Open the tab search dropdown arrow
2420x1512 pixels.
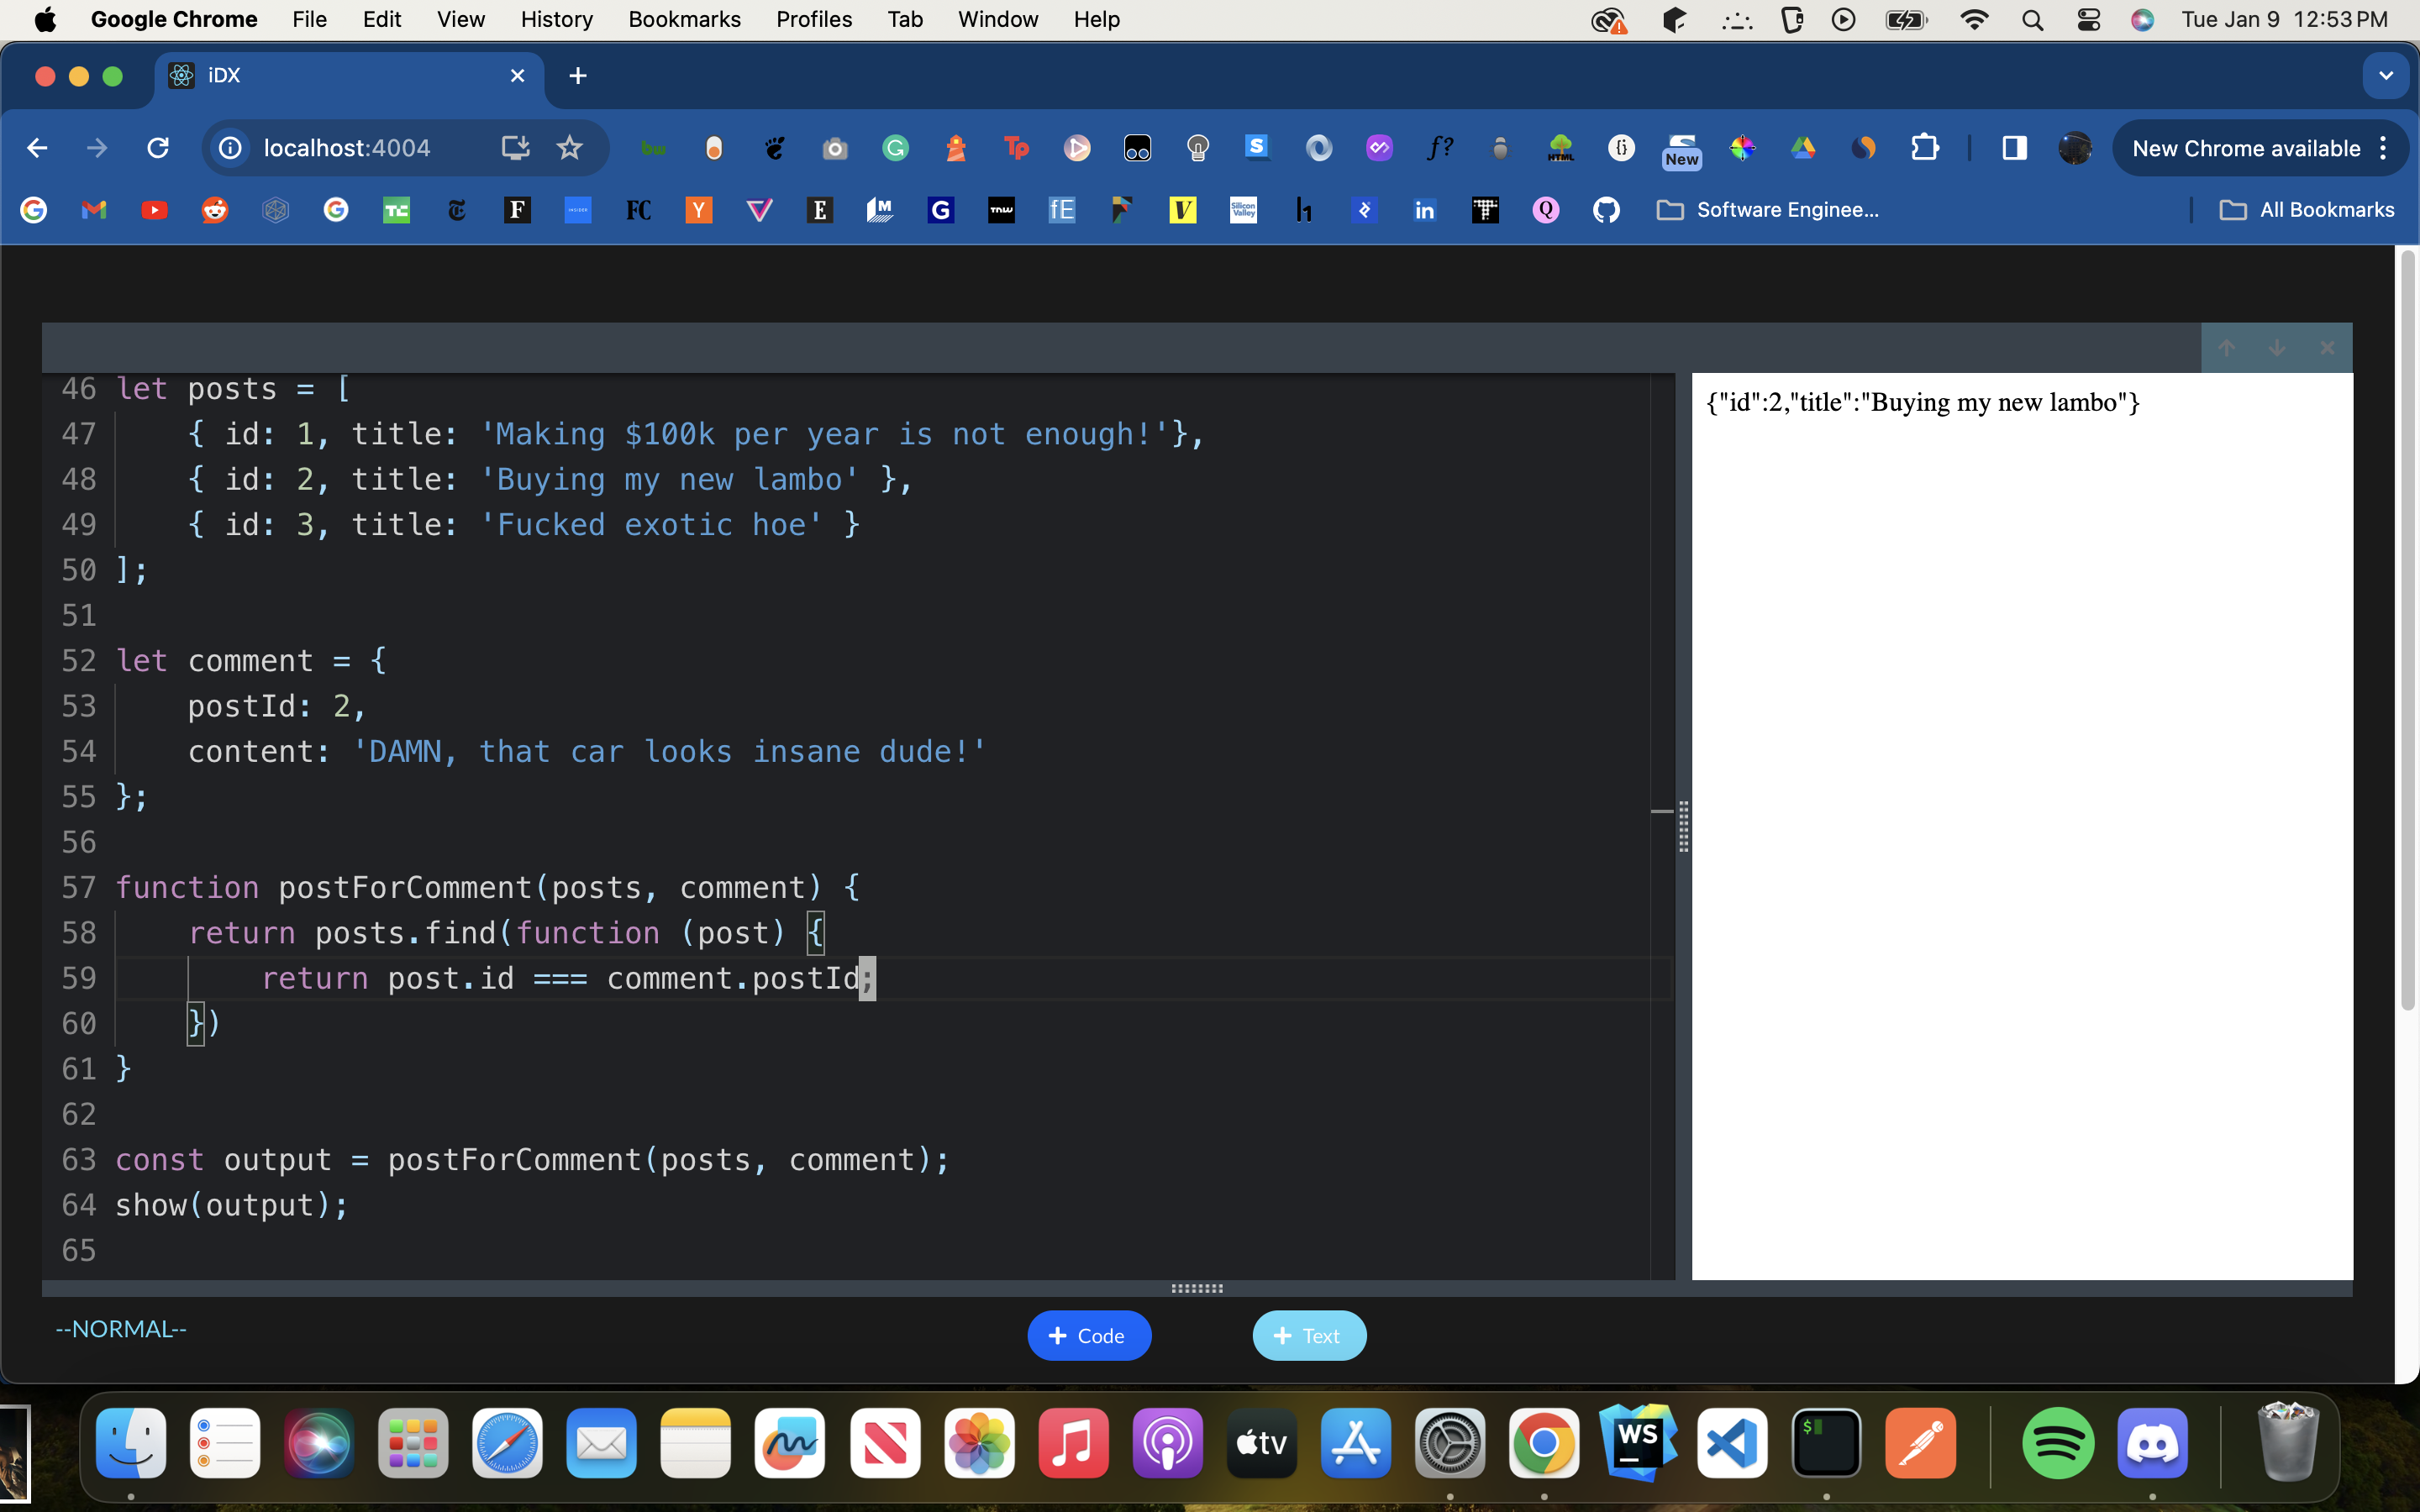coord(2386,76)
